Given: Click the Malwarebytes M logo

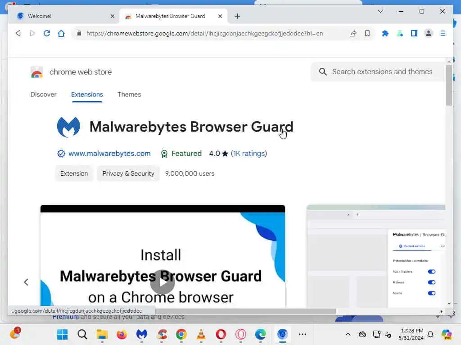Looking at the screenshot, I should 68,127.
